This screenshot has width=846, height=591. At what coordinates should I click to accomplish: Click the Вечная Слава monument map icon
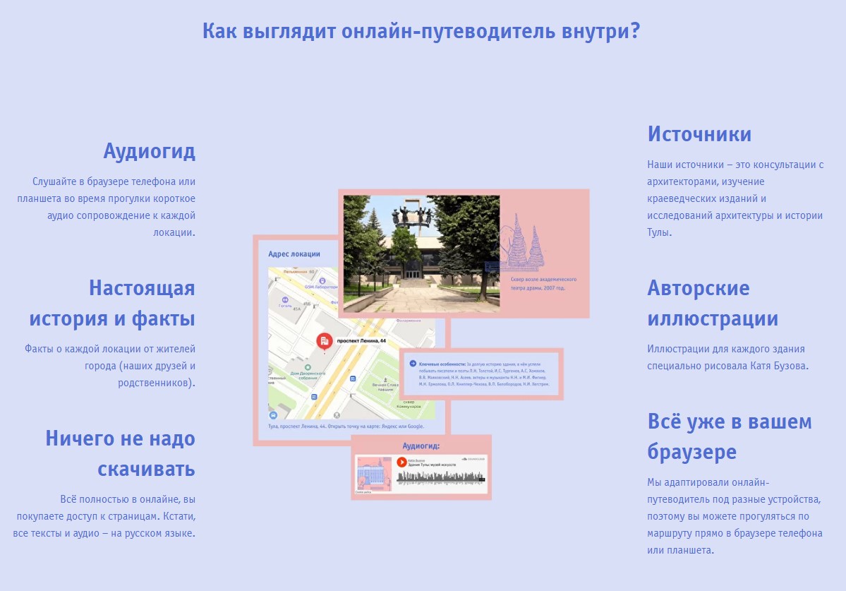click(386, 380)
